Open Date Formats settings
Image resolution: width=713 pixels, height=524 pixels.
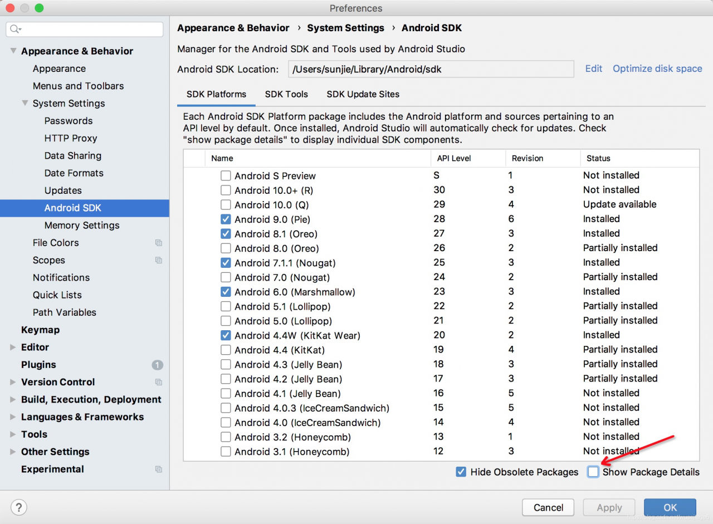74,173
